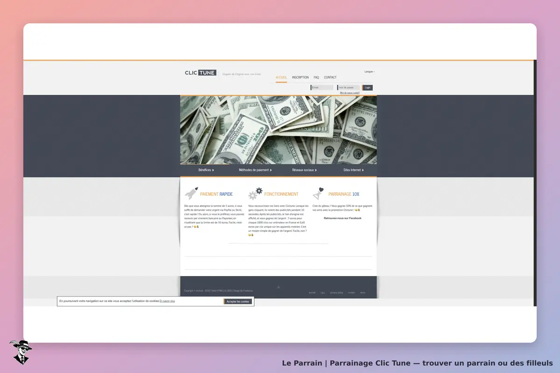Focus the mot de passe field

[x=349, y=88]
